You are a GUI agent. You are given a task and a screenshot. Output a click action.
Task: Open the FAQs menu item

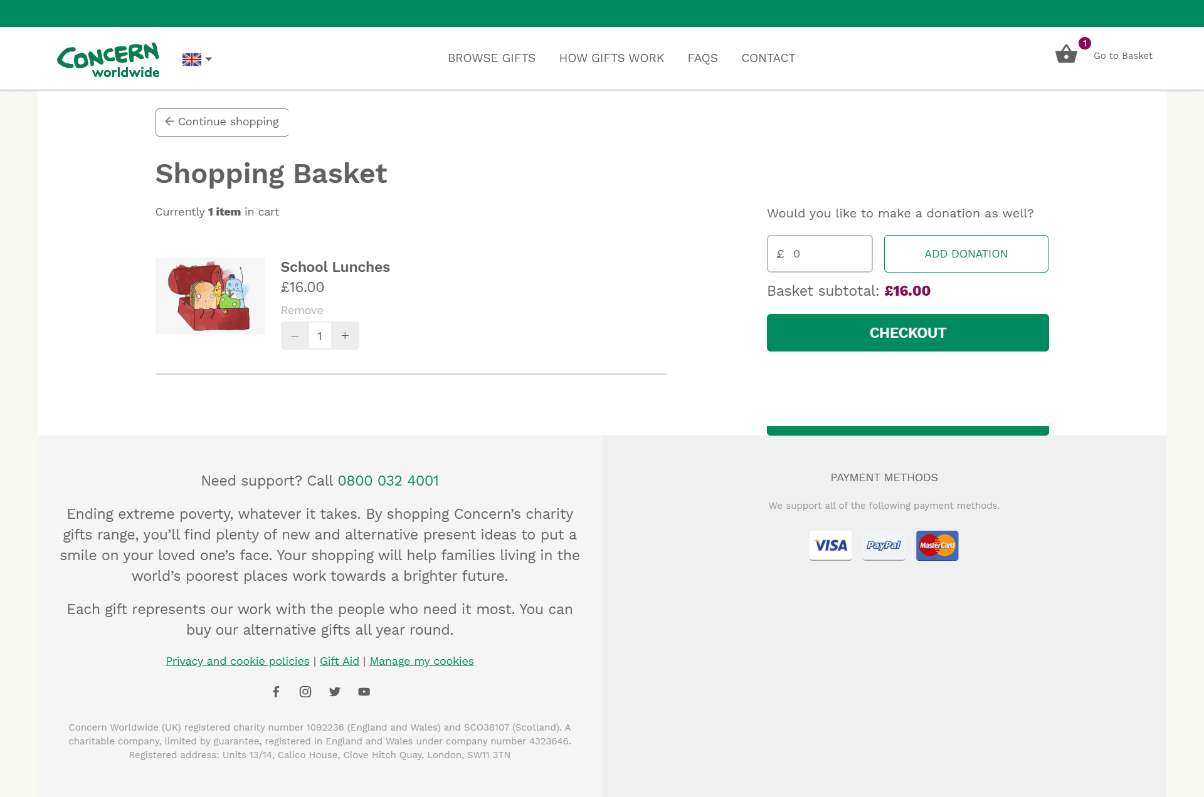pos(702,58)
